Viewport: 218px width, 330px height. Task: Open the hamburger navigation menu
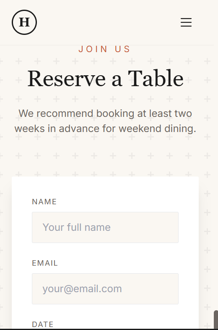click(186, 22)
